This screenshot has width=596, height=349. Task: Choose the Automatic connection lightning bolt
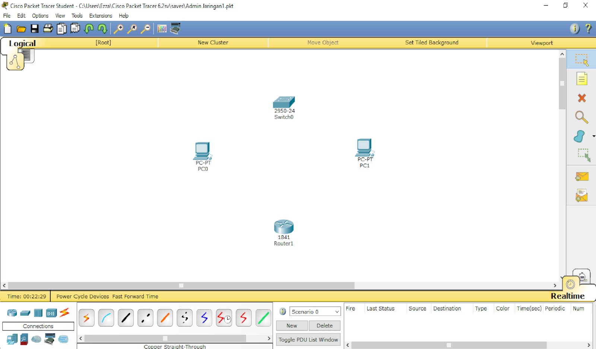click(x=86, y=318)
